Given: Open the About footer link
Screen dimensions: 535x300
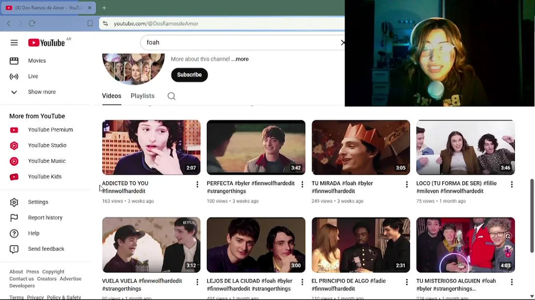Looking at the screenshot, I should click(x=16, y=272).
